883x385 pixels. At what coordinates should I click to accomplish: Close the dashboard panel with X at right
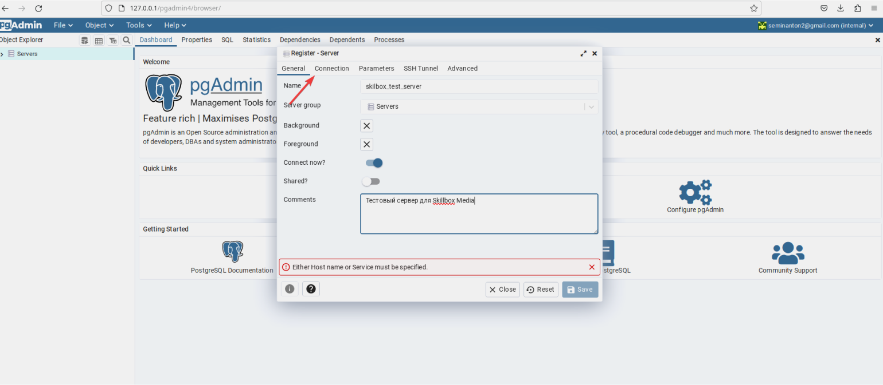877,40
